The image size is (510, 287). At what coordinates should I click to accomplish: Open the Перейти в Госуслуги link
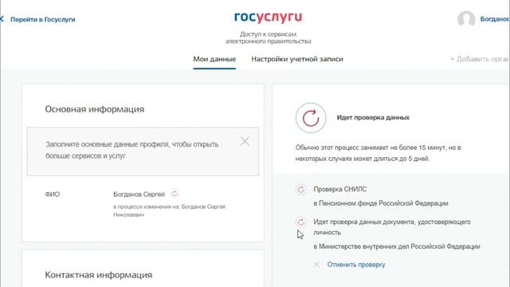(x=42, y=19)
